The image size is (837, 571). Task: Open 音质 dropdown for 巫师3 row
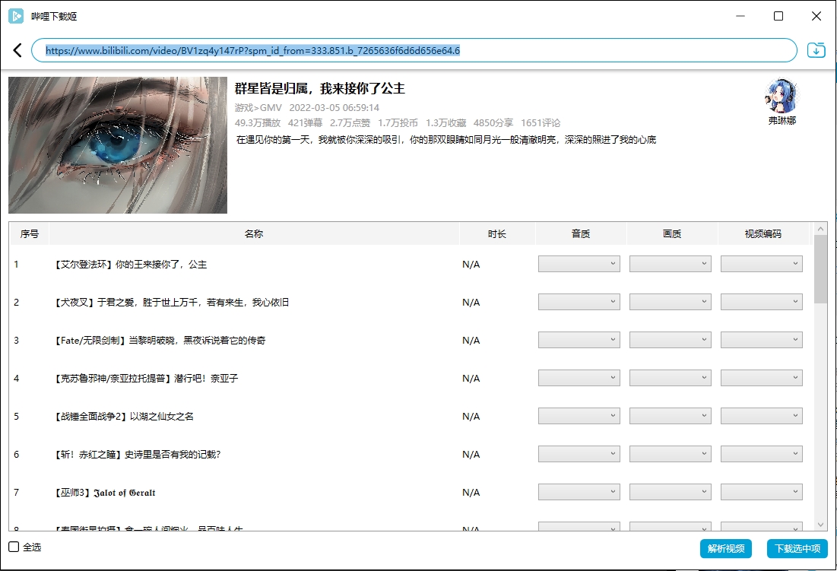579,491
